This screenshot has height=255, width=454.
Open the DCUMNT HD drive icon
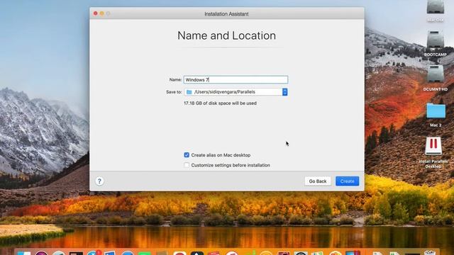tap(435, 74)
